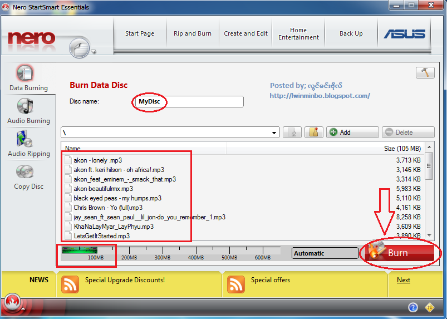
Task: Select akon - lonely .mp3
Action: pyautogui.click(x=98, y=160)
